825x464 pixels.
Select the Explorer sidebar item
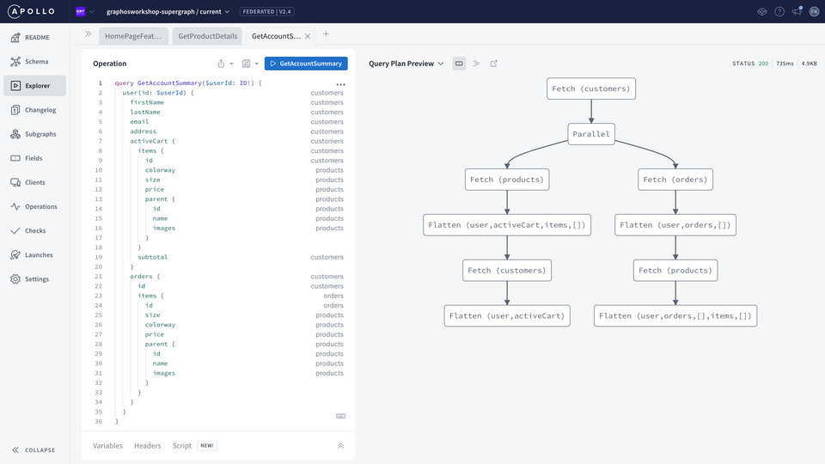tap(34, 86)
